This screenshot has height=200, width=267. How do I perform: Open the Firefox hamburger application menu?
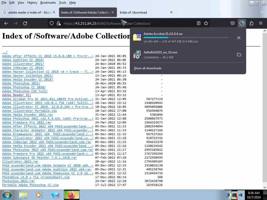click(261, 23)
